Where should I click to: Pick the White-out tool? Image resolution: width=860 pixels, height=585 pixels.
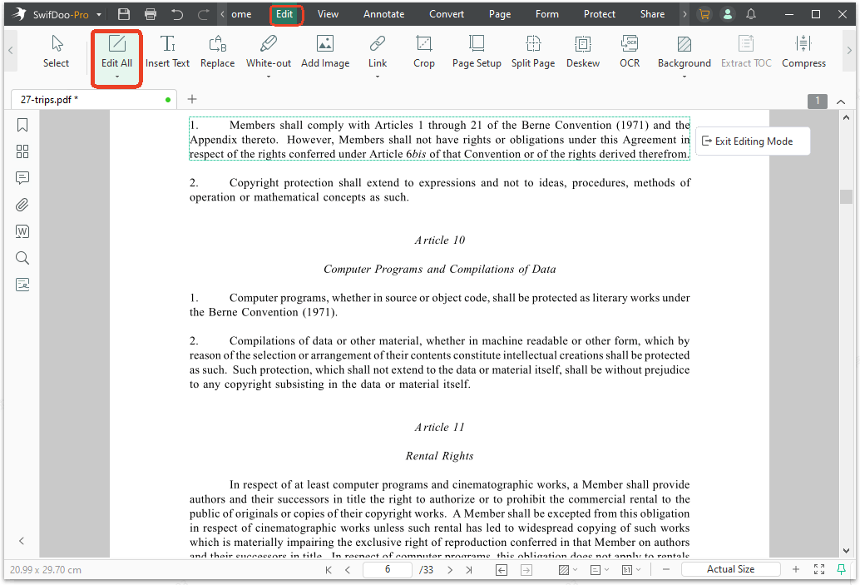click(x=268, y=52)
